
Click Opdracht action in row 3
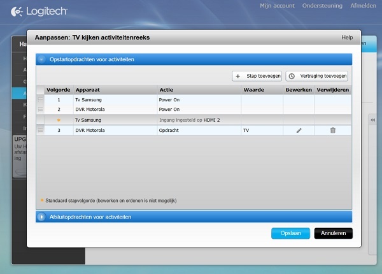[169, 131]
